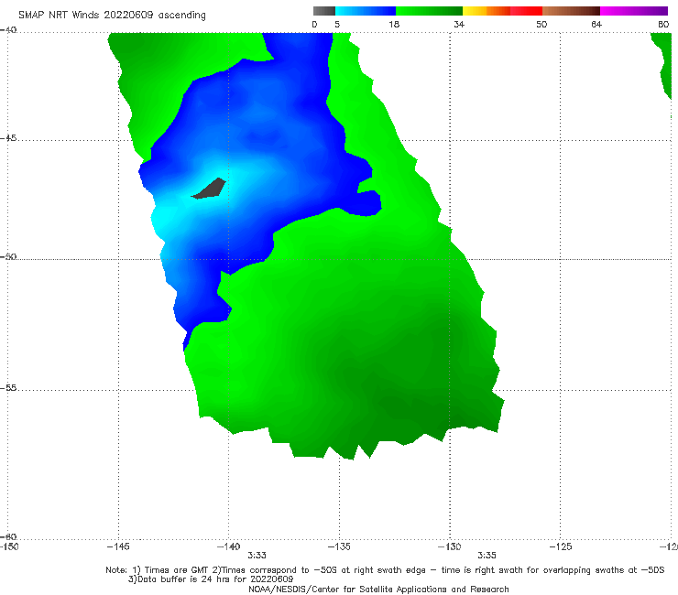Click the gray segment of the wind color bar
The width and height of the screenshot is (678, 595).
coord(324,11)
